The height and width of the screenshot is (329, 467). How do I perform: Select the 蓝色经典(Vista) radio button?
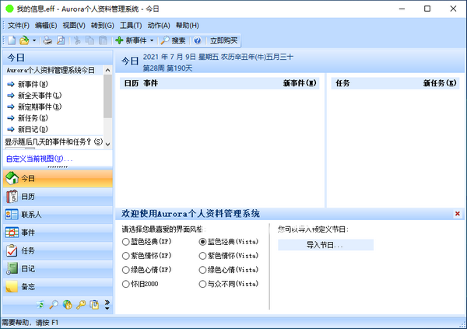202,241
